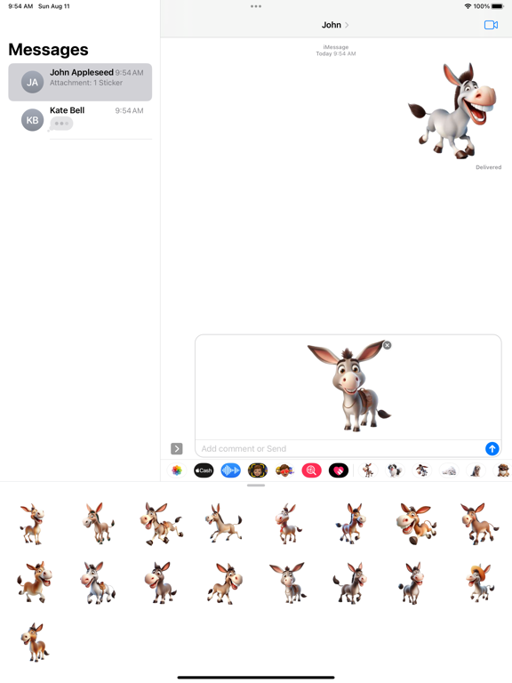Open the Kate Bell conversation
Screen dimensions: 512x683
point(80,120)
